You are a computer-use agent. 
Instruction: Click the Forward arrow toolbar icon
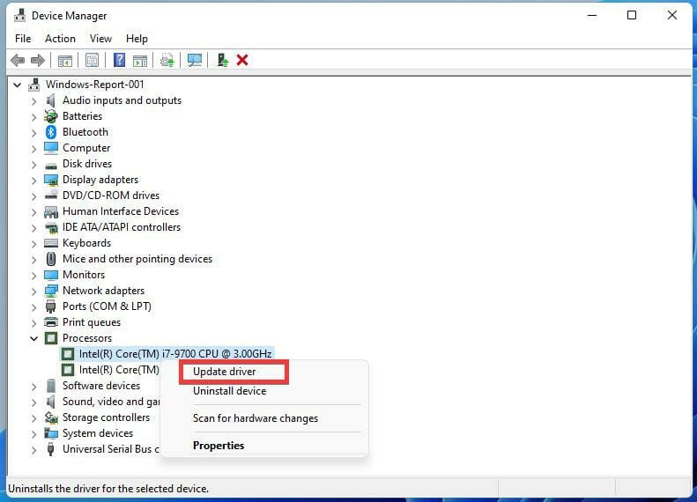(x=38, y=60)
